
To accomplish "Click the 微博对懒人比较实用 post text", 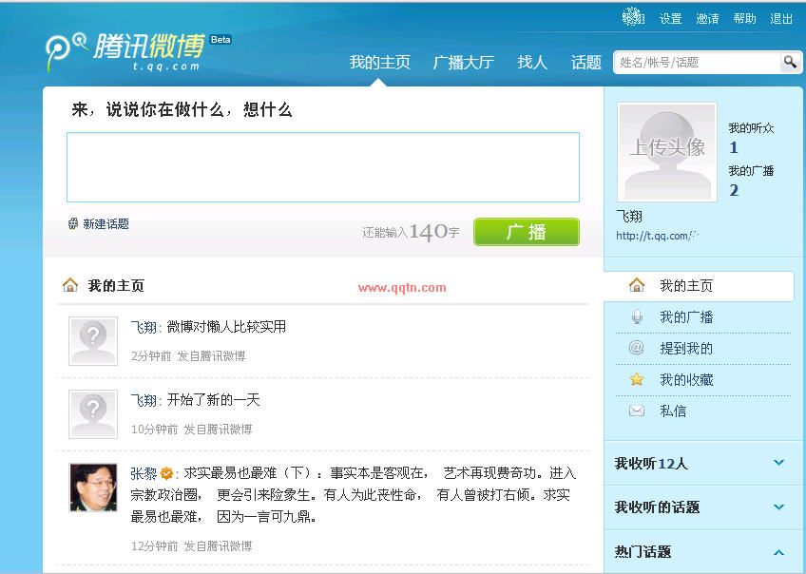I will pyautogui.click(x=226, y=327).
